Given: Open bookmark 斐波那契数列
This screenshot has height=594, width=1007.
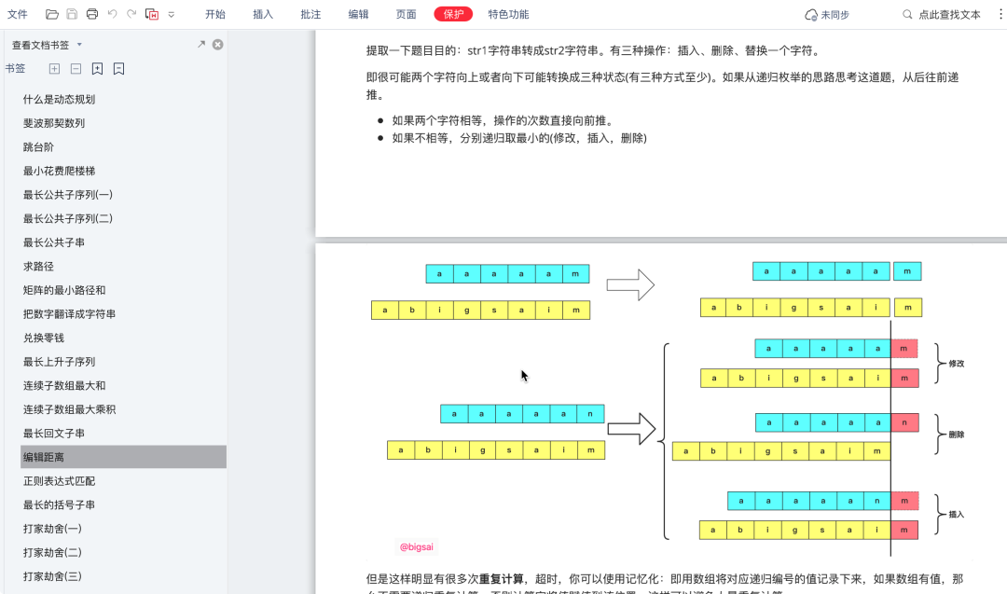Looking at the screenshot, I should [x=54, y=123].
